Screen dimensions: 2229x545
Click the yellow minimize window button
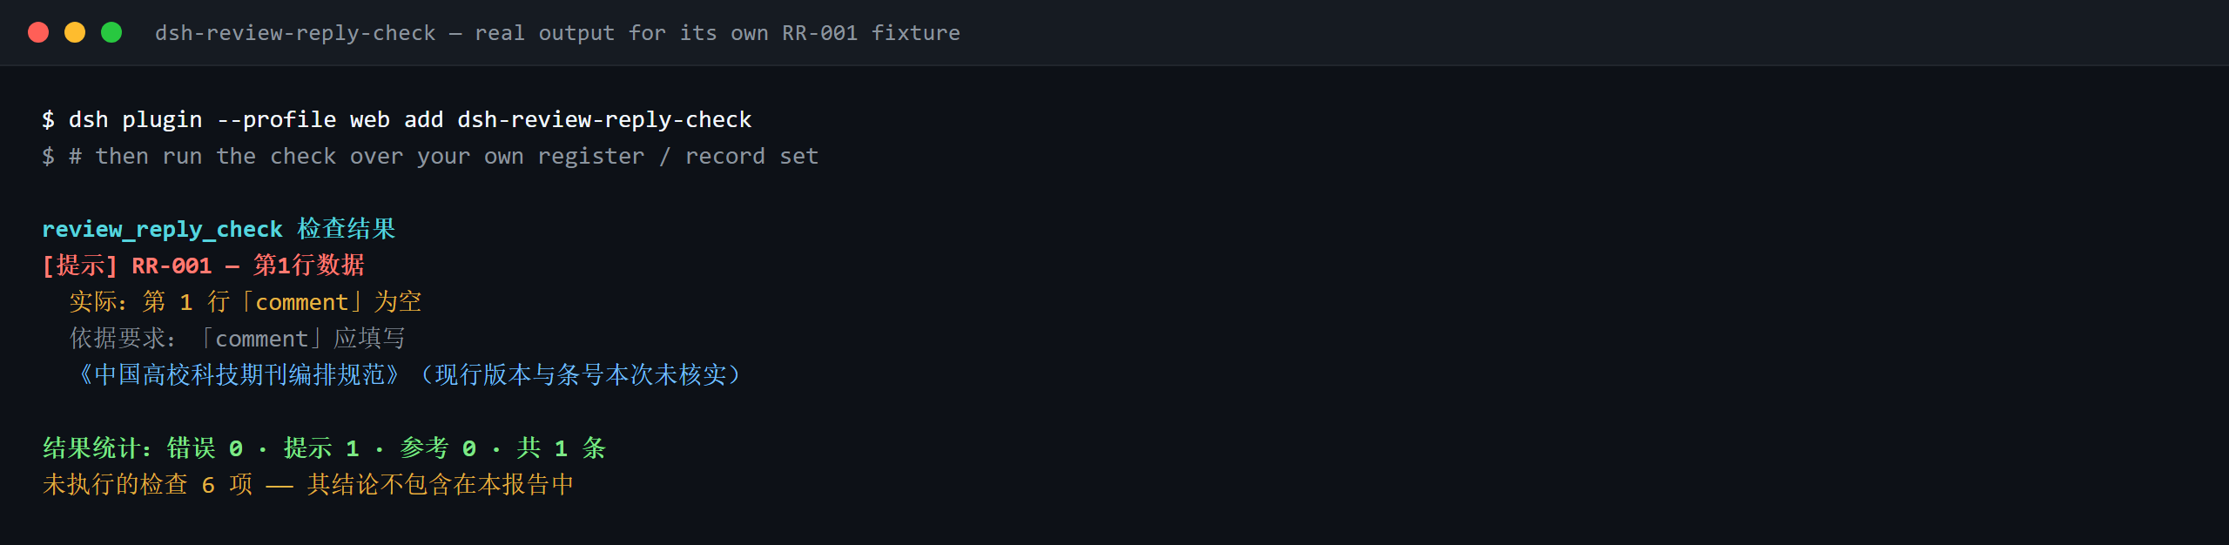pyautogui.click(x=75, y=32)
